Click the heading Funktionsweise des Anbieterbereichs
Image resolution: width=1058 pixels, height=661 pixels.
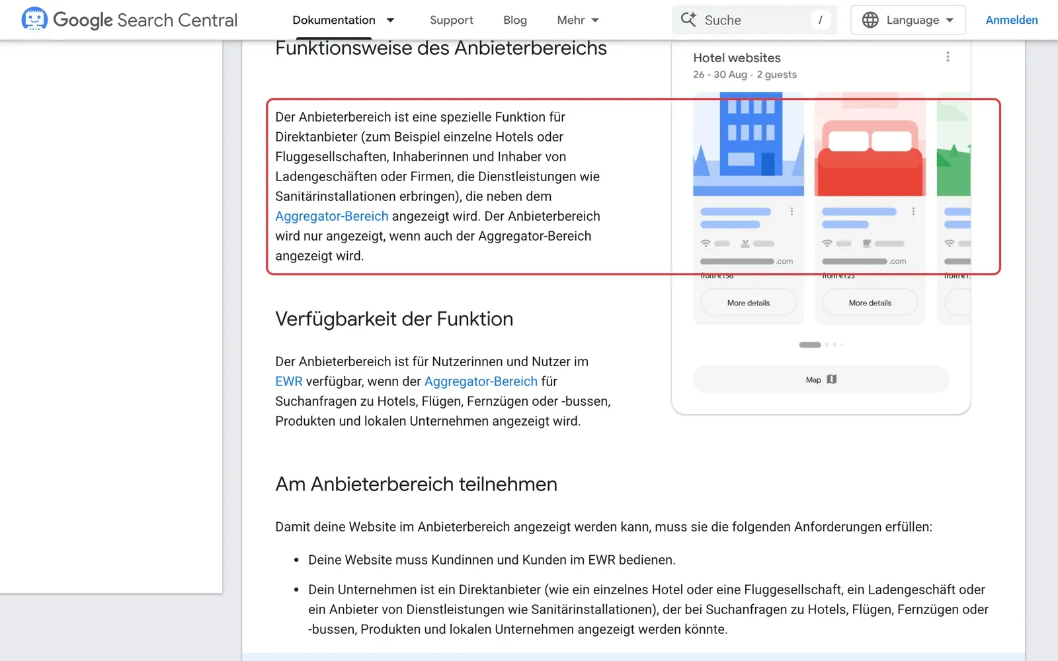[441, 48]
